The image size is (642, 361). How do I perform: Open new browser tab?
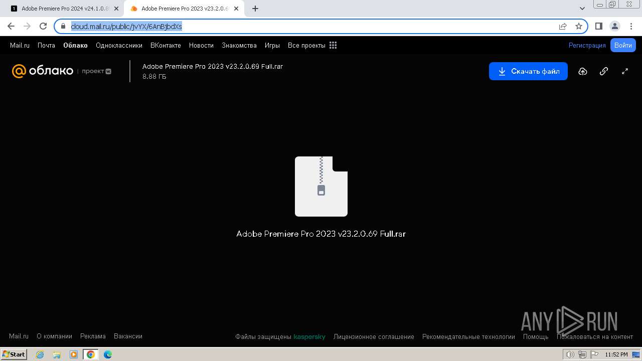(x=255, y=9)
